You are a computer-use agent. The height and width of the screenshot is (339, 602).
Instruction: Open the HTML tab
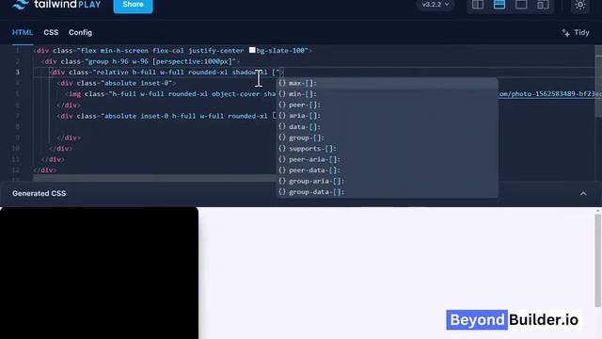[23, 33]
